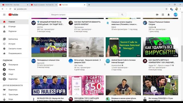Close the active YouTube tab
183x103 pixels.
(85, 5)
